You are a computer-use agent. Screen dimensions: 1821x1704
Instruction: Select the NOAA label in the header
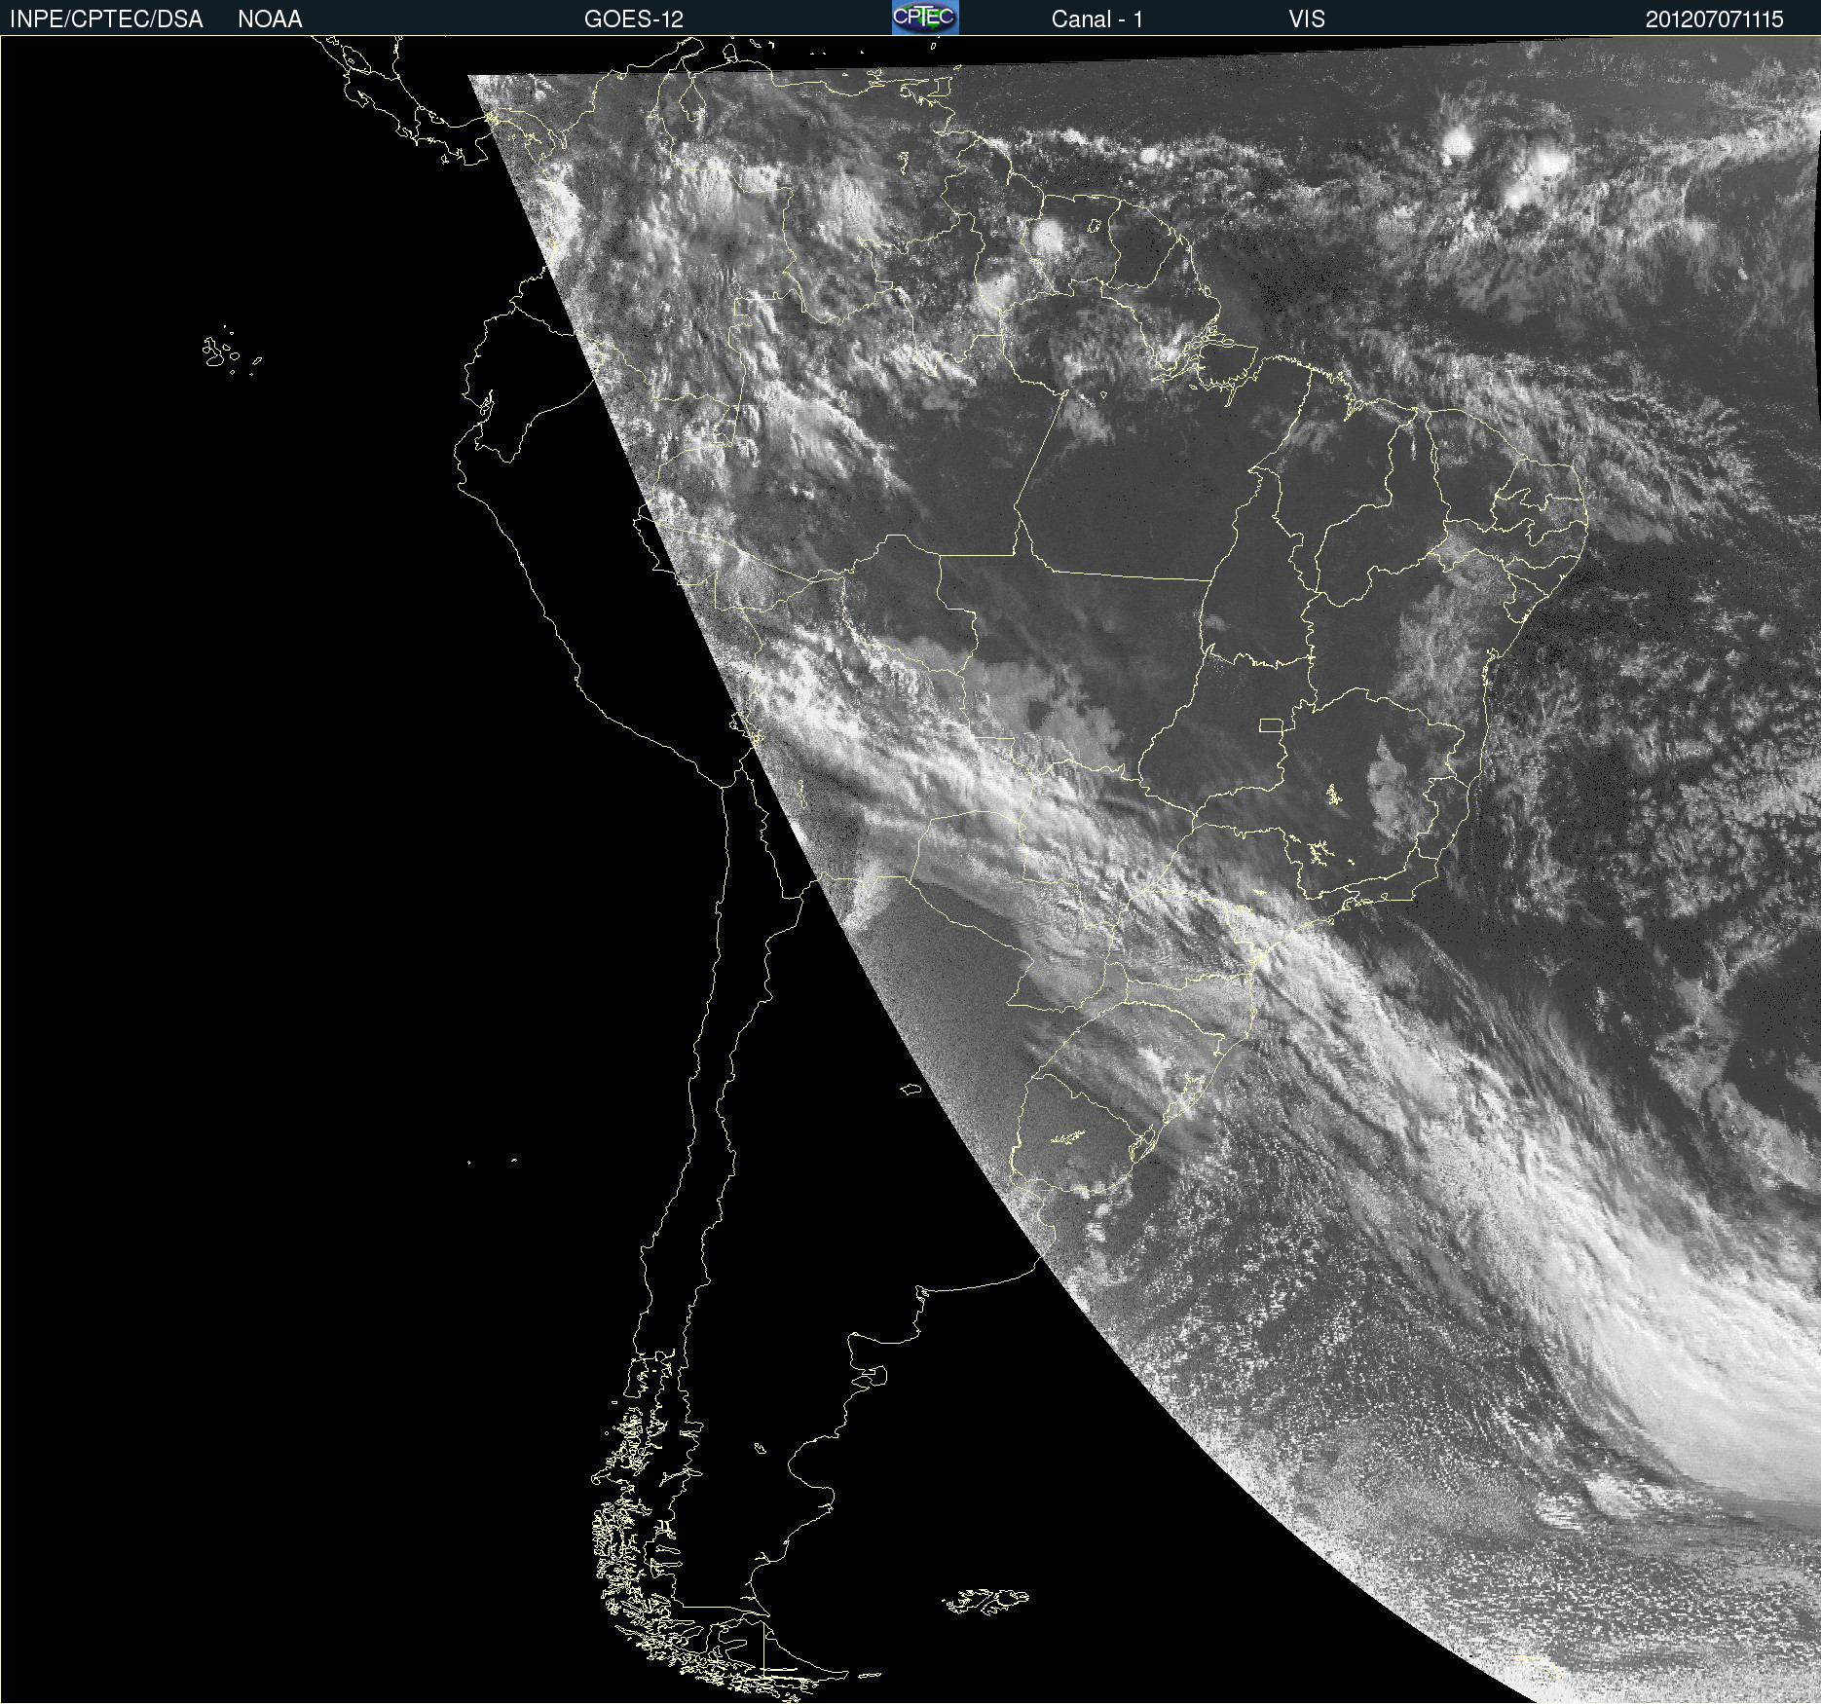pos(270,19)
